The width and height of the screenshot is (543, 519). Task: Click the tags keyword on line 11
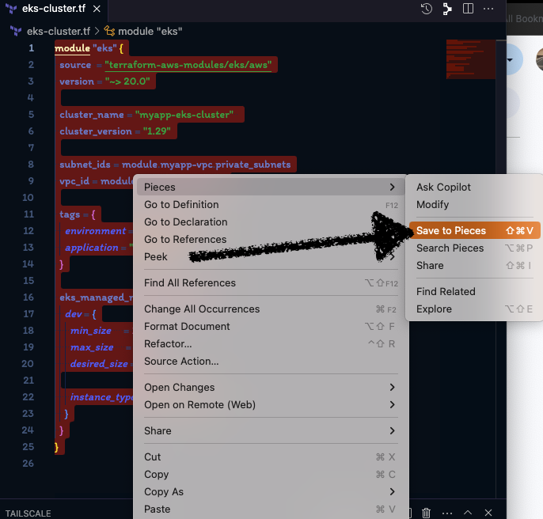pyautogui.click(x=70, y=214)
